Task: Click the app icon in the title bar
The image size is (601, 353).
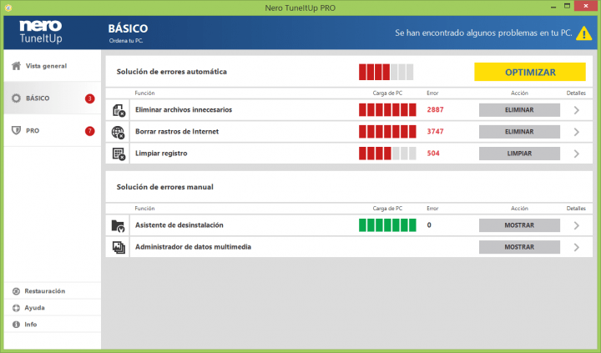Action: (8, 8)
